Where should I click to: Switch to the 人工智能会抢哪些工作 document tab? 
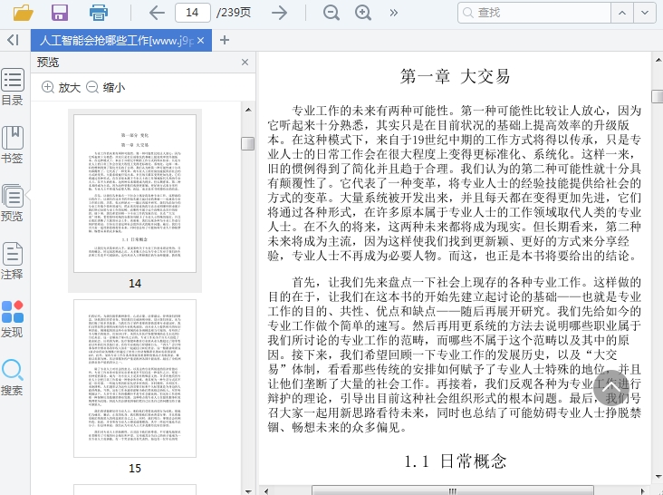click(113, 41)
